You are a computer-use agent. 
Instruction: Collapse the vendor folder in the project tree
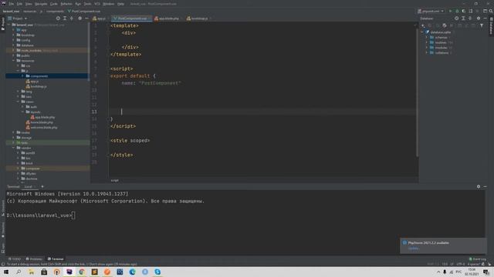coord(14,148)
